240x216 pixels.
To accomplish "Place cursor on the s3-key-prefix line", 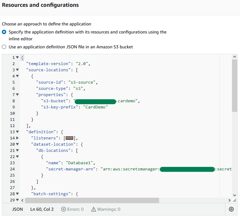I will point(74,107).
